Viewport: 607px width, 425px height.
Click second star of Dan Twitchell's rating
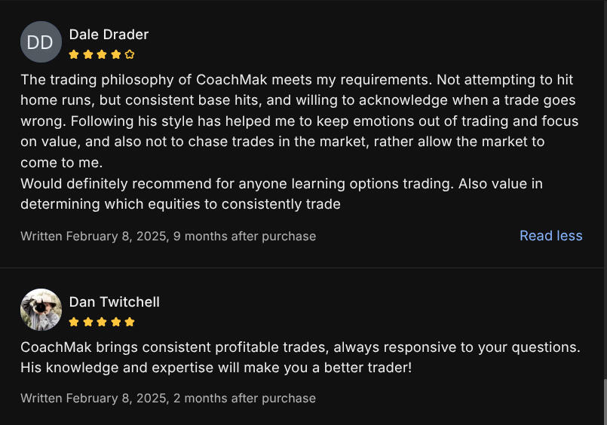[87, 322]
